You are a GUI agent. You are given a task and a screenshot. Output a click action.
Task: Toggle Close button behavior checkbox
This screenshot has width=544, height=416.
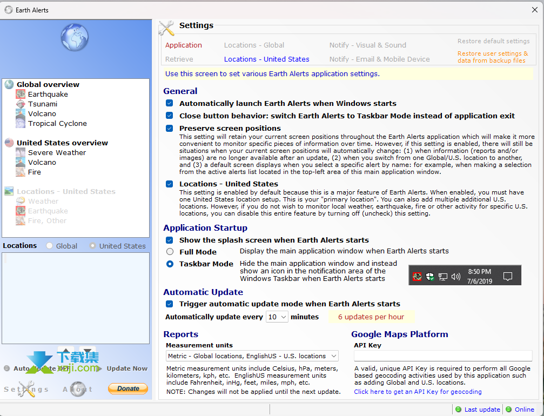click(x=169, y=116)
